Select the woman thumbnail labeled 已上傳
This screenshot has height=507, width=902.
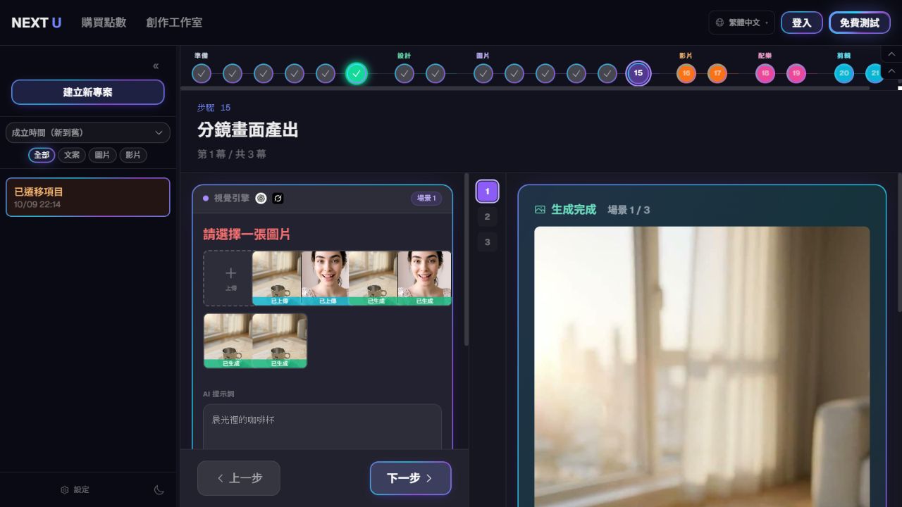325,278
